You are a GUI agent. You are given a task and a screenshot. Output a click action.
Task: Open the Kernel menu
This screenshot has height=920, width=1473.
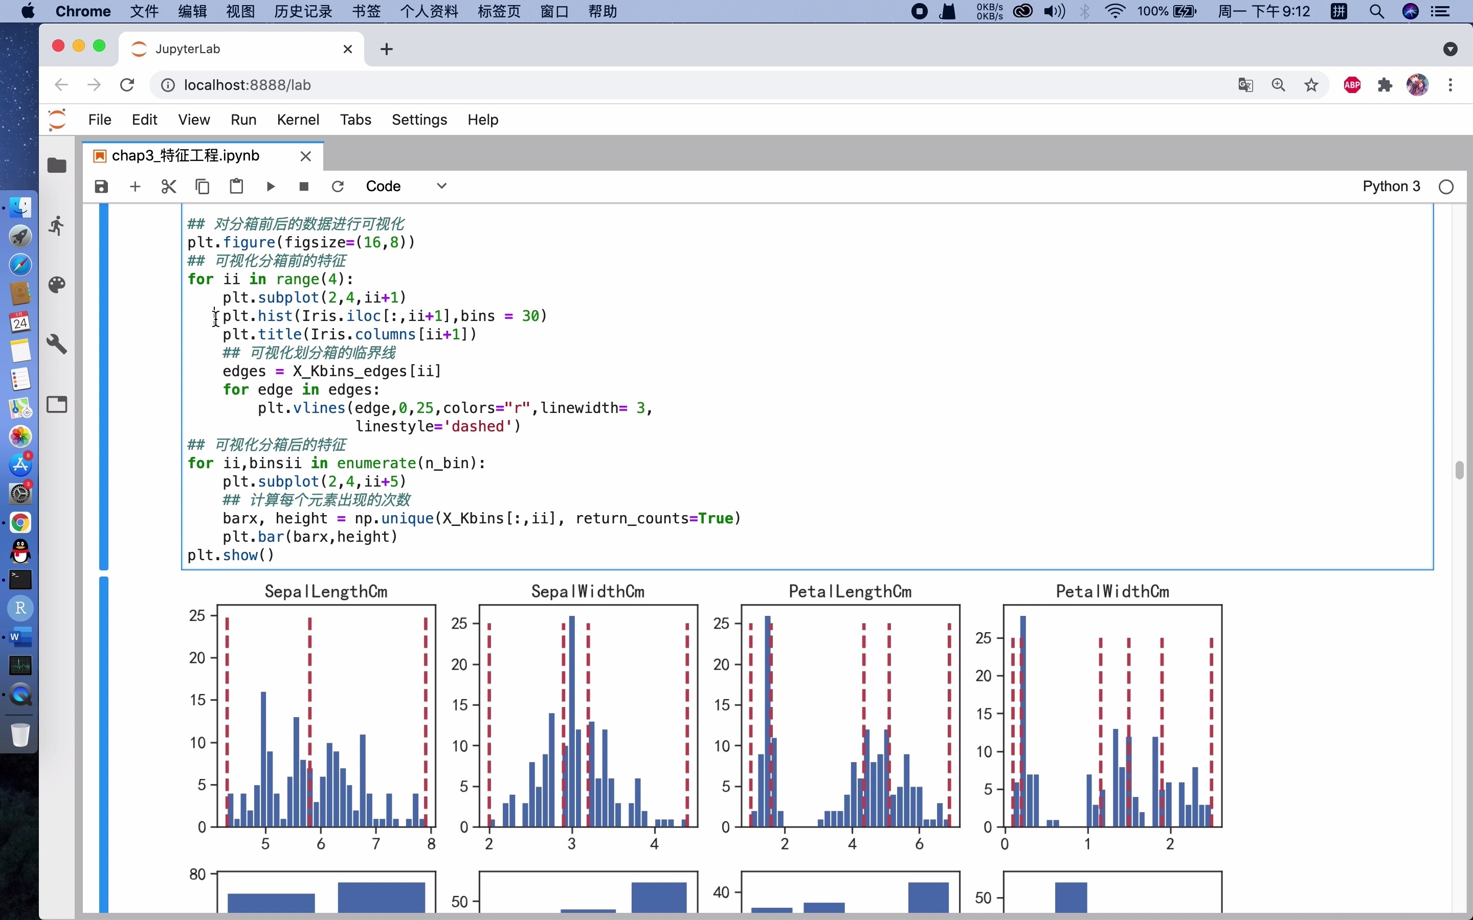click(x=298, y=120)
